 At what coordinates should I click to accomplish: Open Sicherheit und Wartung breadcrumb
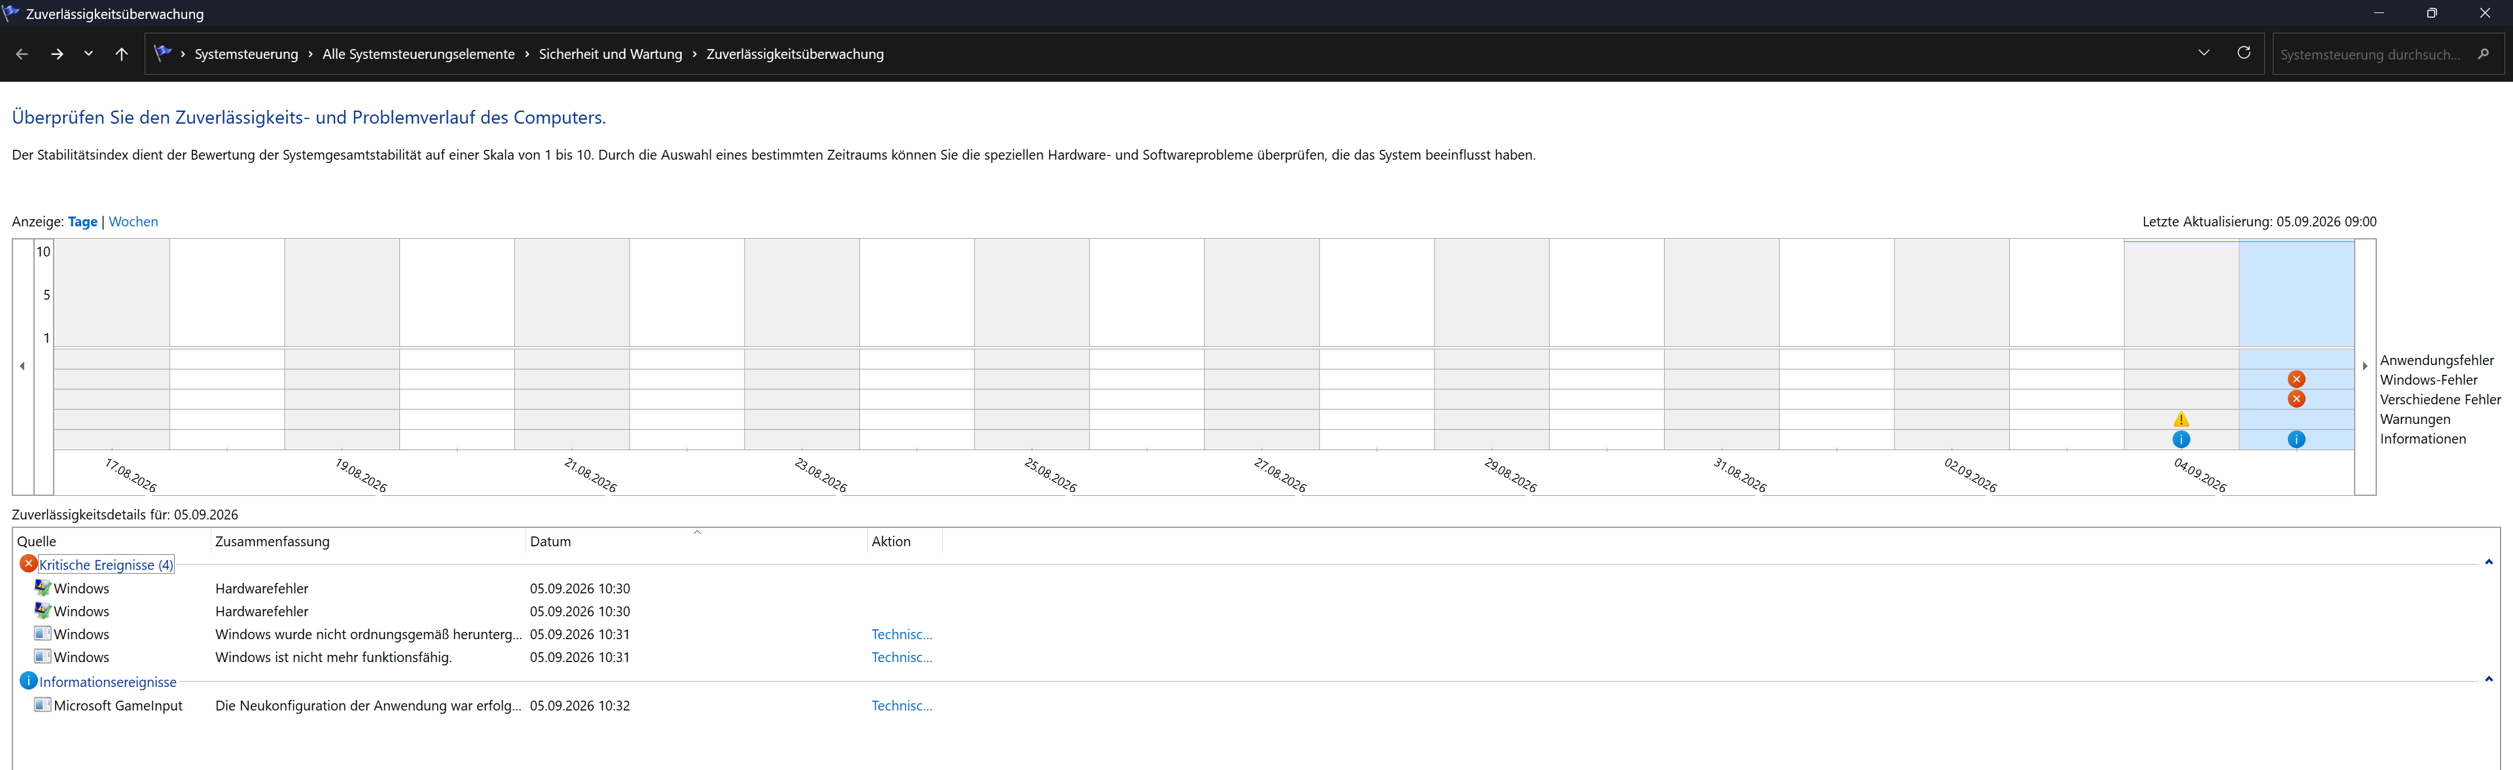(x=611, y=54)
